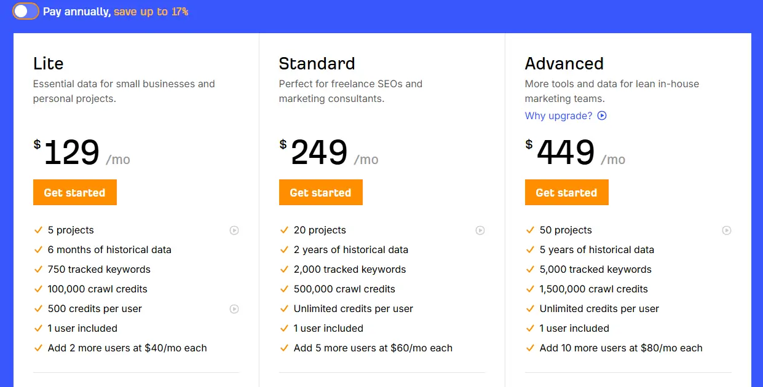Image resolution: width=763 pixels, height=387 pixels.
Task: Click 'Get started' on the Advanced plan
Action: 566,192
